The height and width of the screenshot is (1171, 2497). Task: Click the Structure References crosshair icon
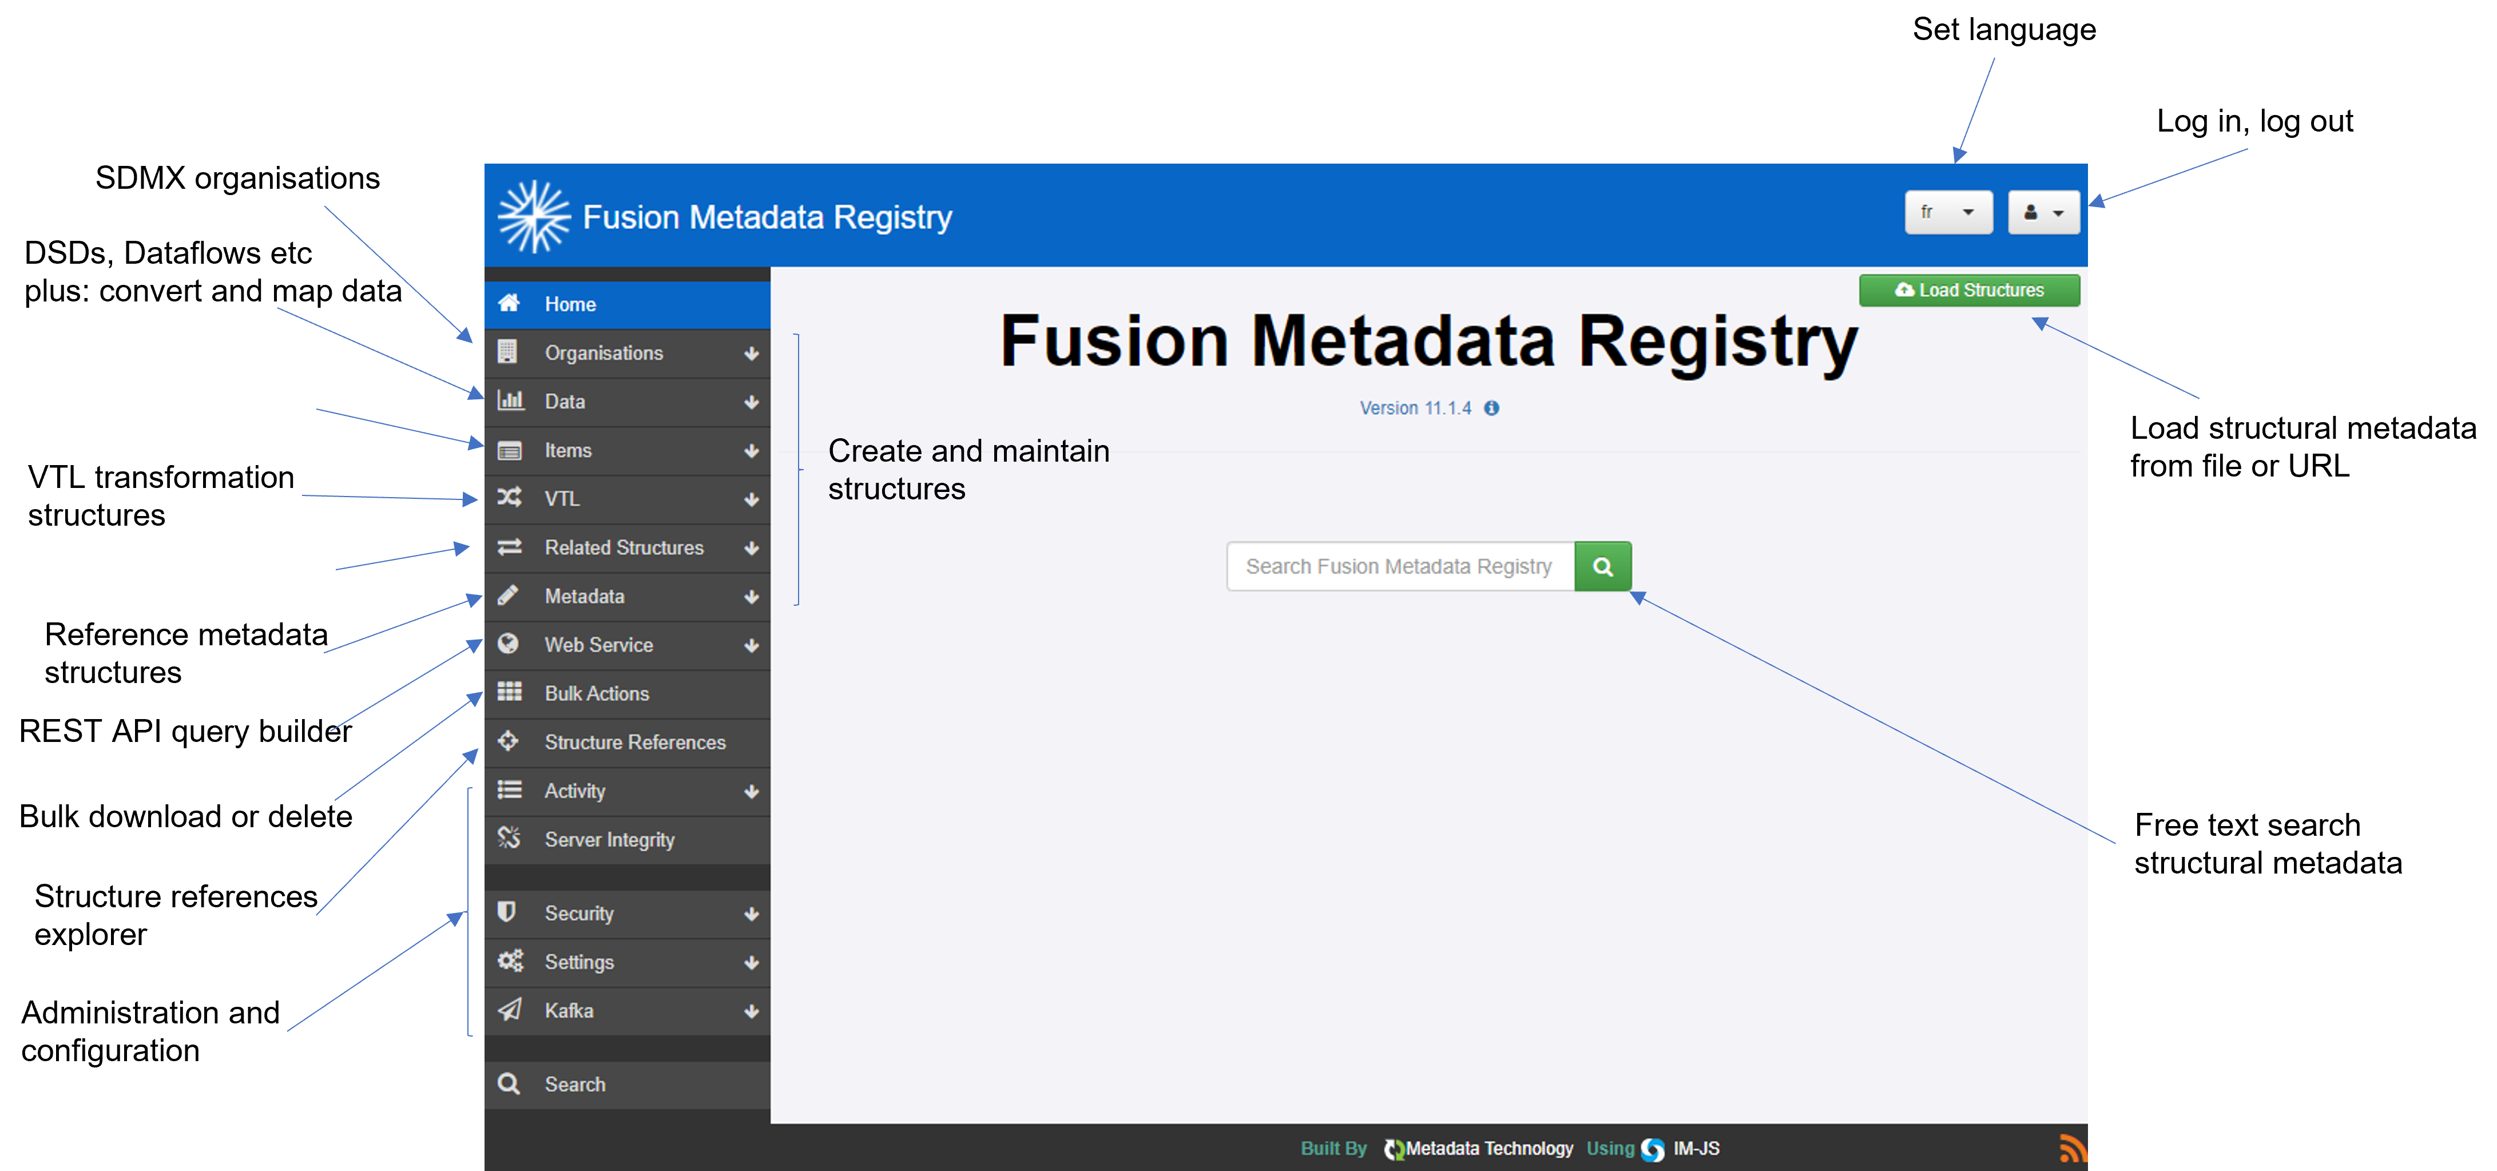tap(509, 741)
